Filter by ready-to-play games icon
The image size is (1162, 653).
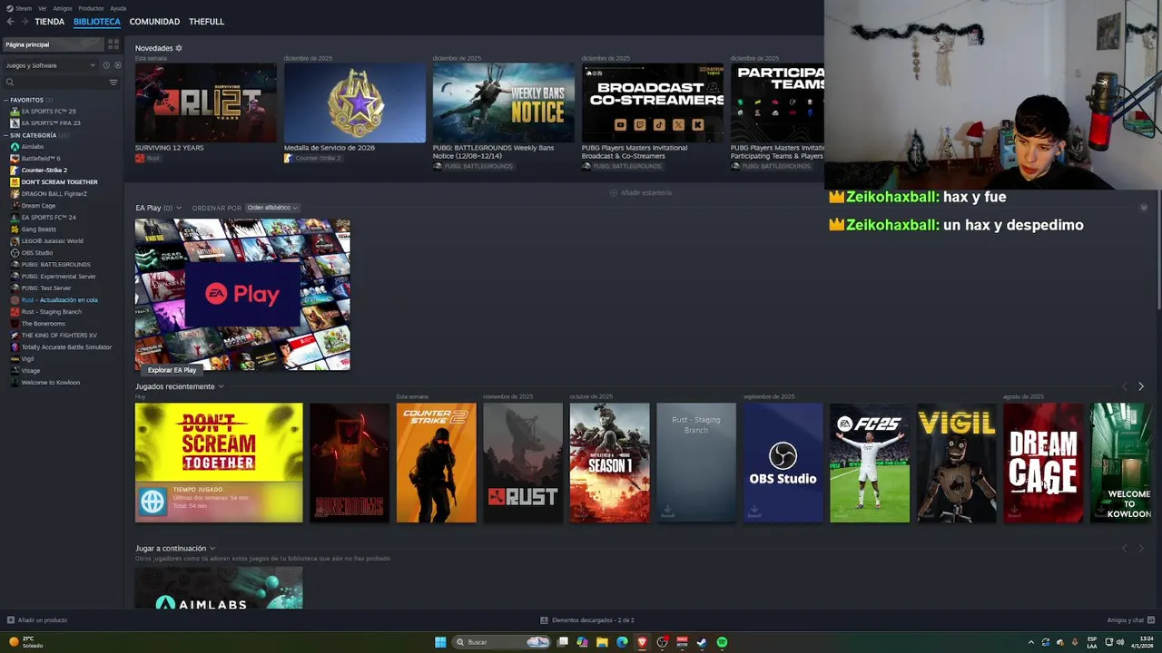117,65
